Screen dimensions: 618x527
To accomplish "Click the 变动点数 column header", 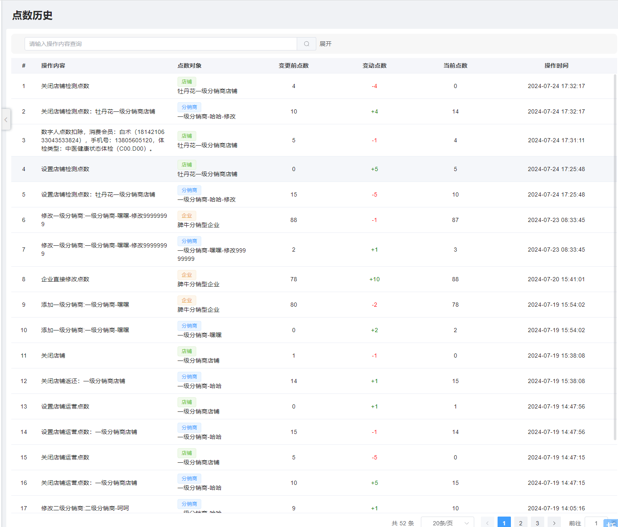I will pos(374,66).
